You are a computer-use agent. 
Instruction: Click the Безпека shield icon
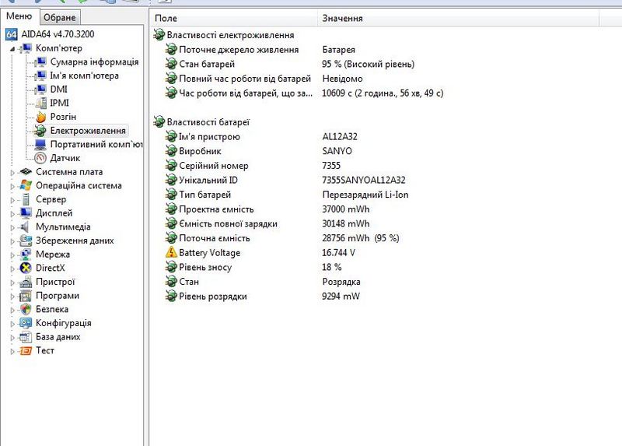26,309
